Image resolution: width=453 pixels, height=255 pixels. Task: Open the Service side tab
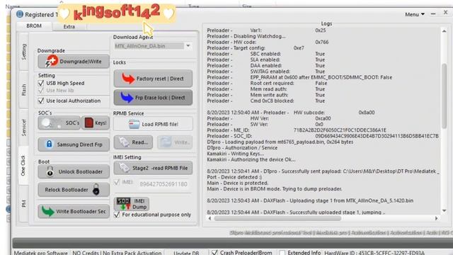pyautogui.click(x=23, y=127)
